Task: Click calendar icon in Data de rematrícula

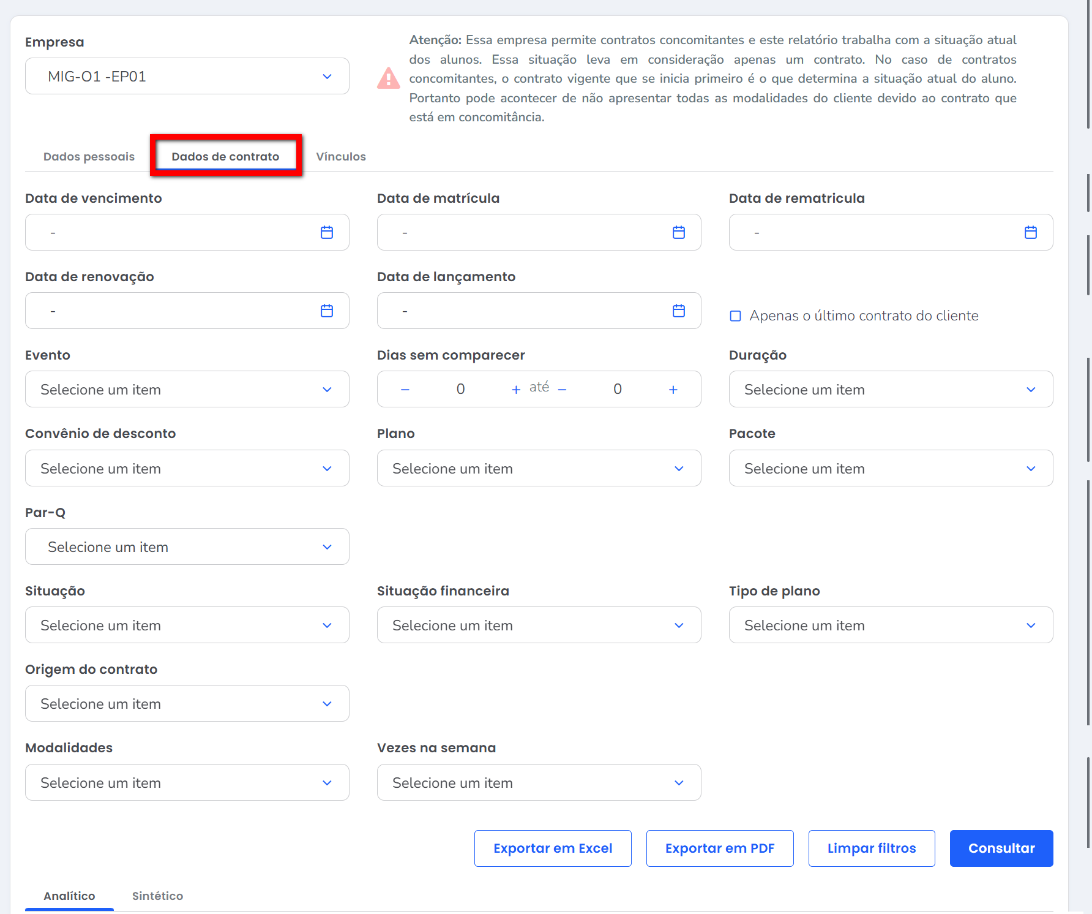Action: tap(1030, 232)
